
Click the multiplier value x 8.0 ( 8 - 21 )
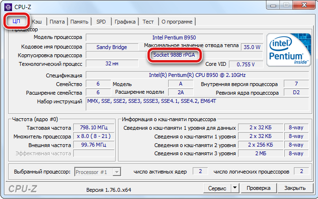(x=93, y=136)
